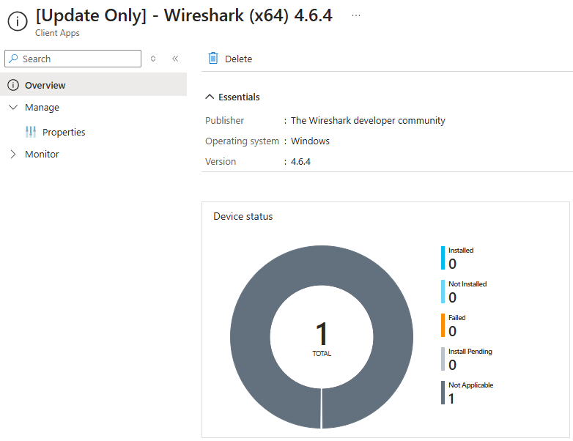The image size is (573, 441).
Task: Open the ellipsis menu next to title
Action: (x=356, y=15)
